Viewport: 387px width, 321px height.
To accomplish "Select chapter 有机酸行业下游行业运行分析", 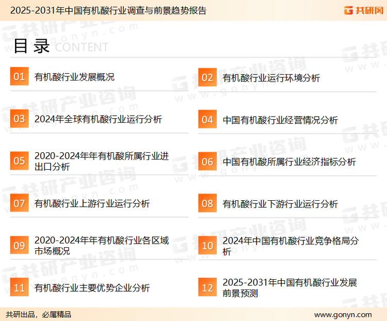I will [280, 204].
